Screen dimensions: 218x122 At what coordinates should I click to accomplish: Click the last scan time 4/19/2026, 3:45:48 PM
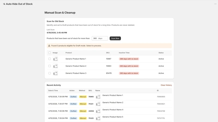coord(57,33)
